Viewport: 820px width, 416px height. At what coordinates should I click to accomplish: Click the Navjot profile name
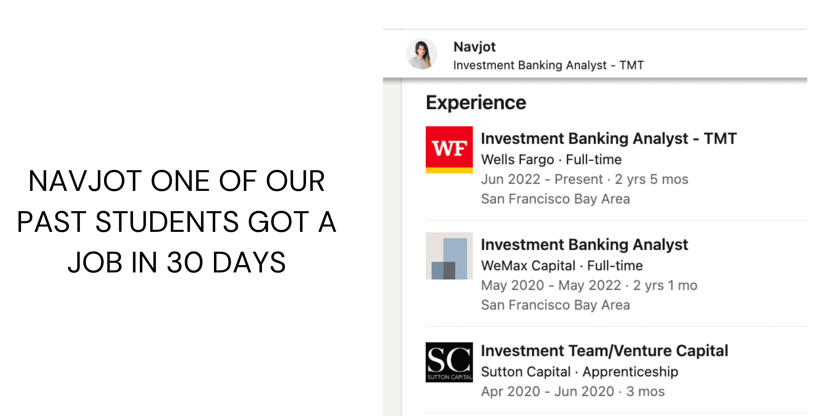pyautogui.click(x=475, y=47)
